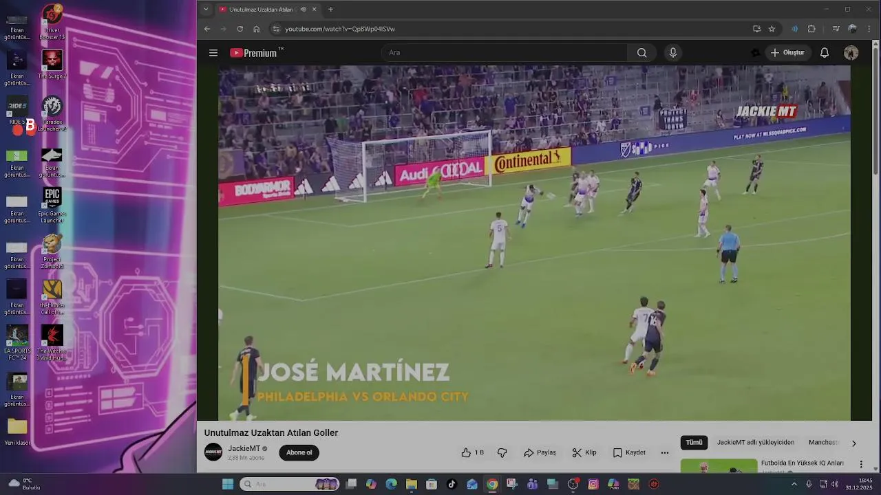Open the YouTube guide hamburger menu
881x495 pixels.
(x=213, y=53)
